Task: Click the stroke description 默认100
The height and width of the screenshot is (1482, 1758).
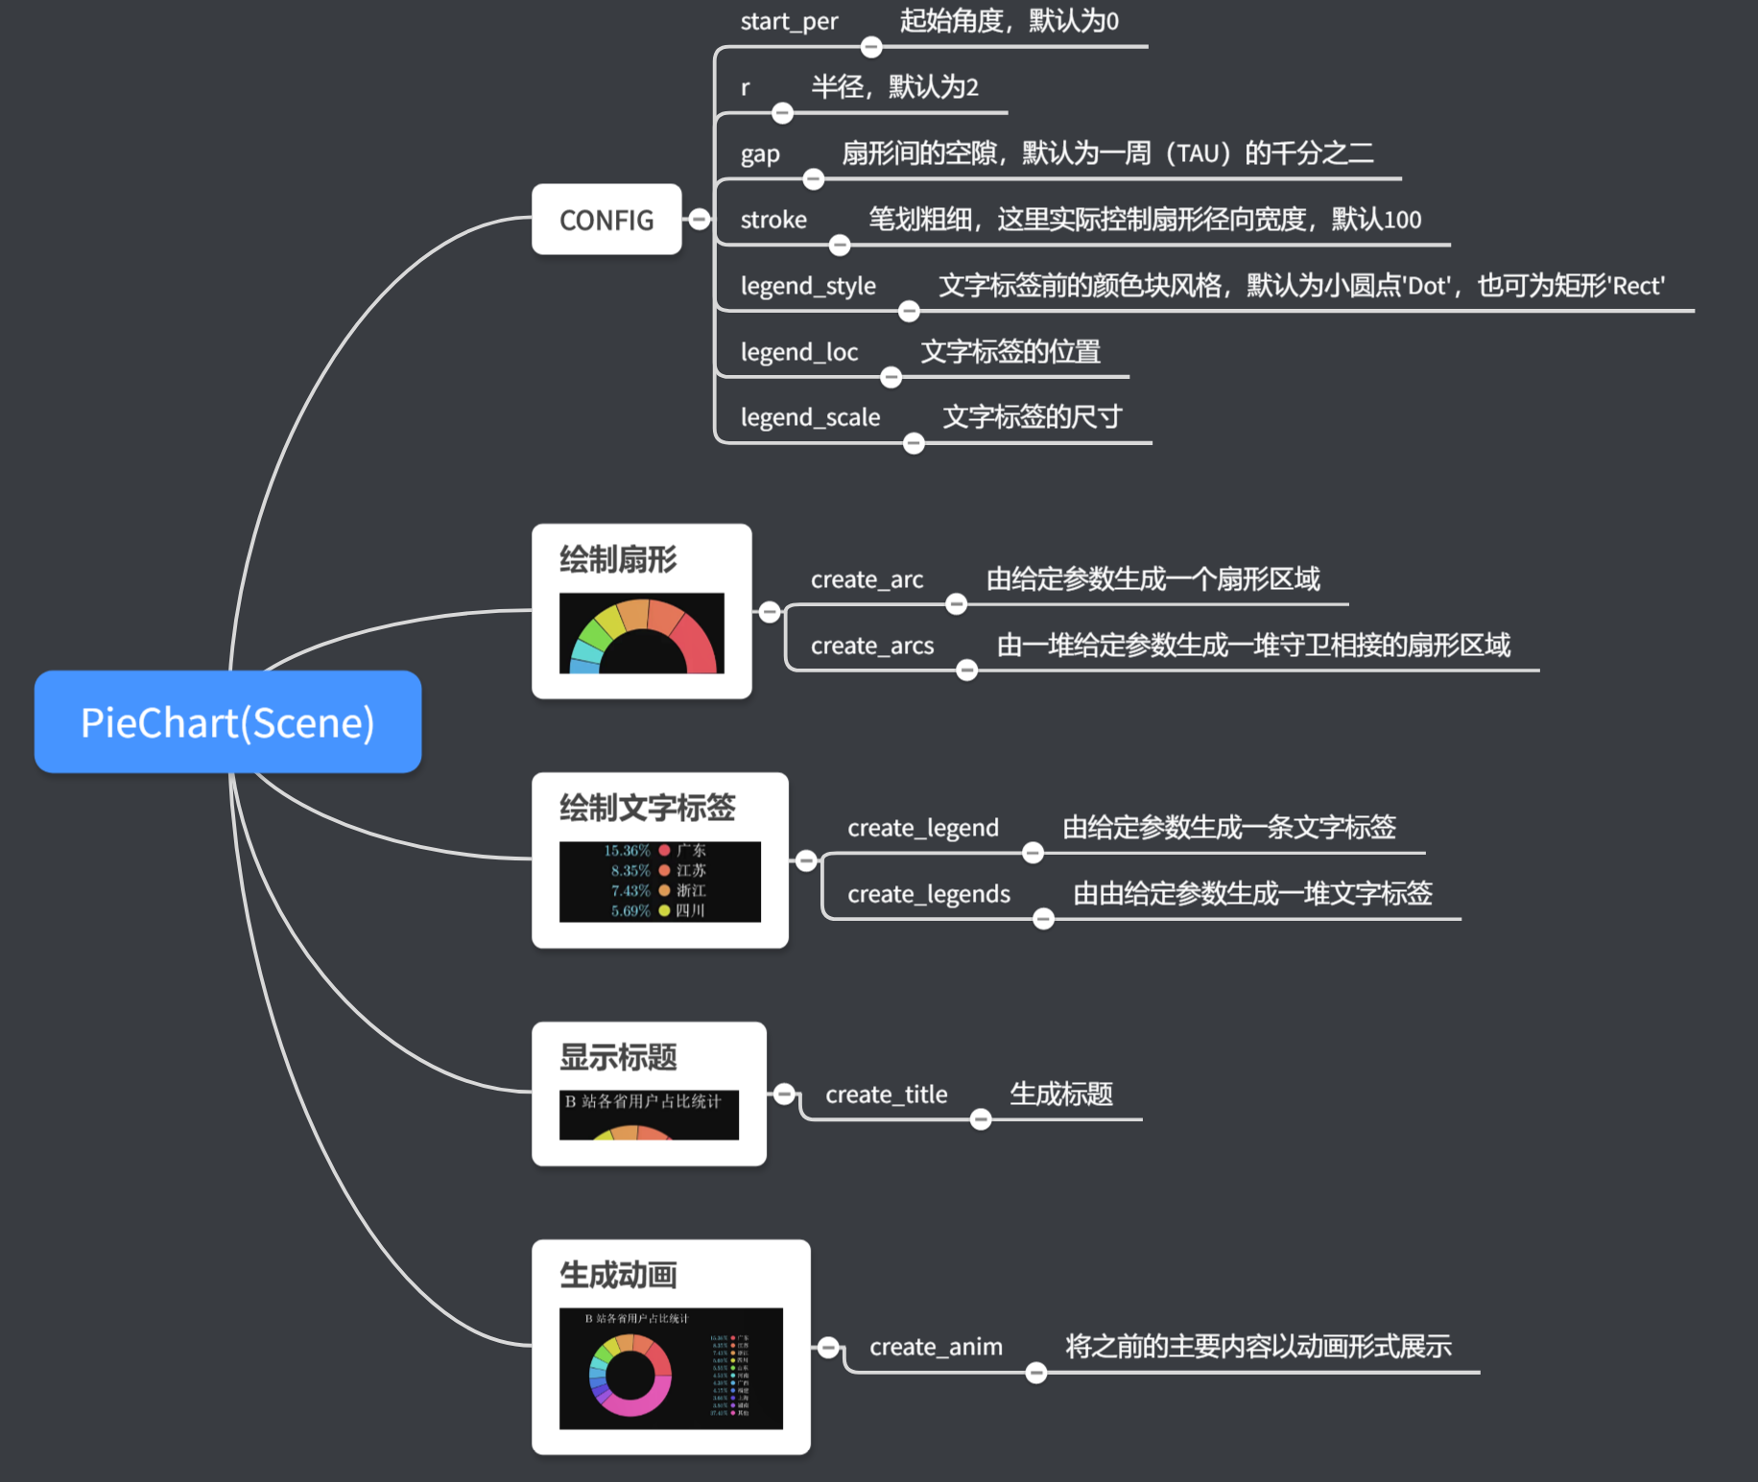Action: (1145, 220)
